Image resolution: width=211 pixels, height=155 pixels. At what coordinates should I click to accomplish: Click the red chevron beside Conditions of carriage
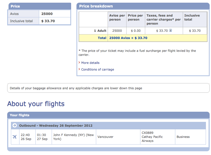(x=79, y=69)
